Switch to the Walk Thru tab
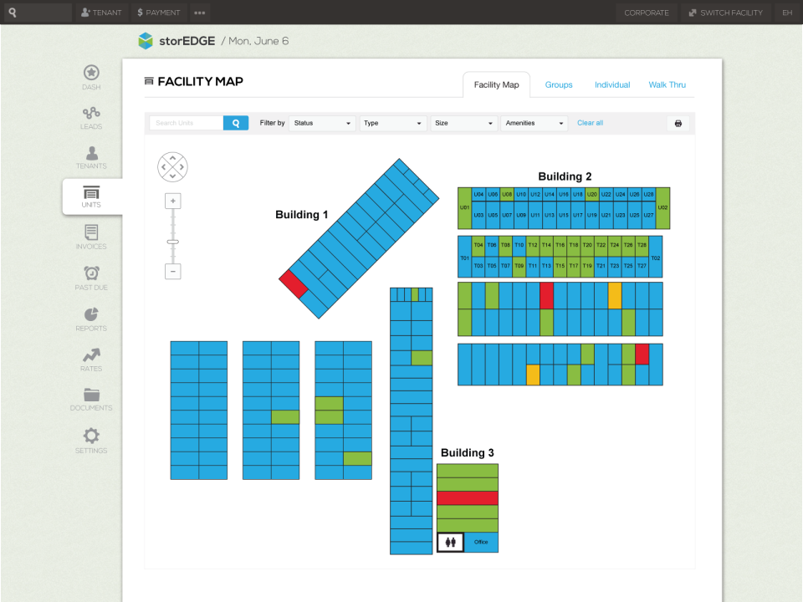 [x=667, y=85]
